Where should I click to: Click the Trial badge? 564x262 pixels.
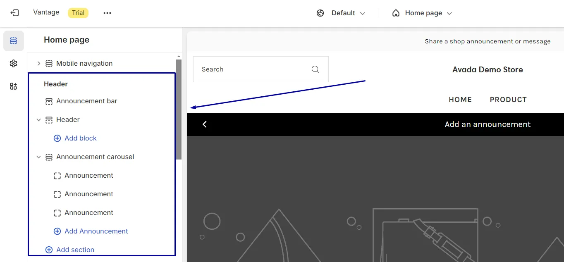click(78, 13)
